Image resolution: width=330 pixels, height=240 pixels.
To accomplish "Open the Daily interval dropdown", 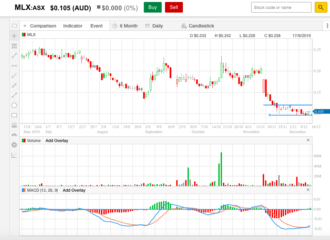I will coord(158,26).
